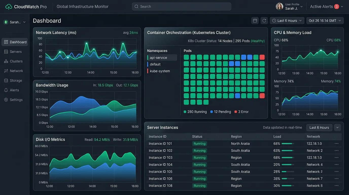This screenshot has height=195, width=349.
Task: Click the red alerts count badge
Action: (337, 6)
